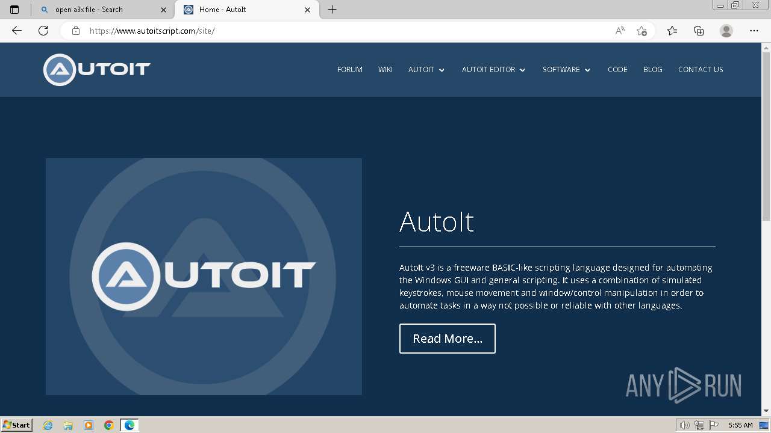Close the Home - AutoIt tab
This screenshot has height=433, width=771.
tap(308, 10)
